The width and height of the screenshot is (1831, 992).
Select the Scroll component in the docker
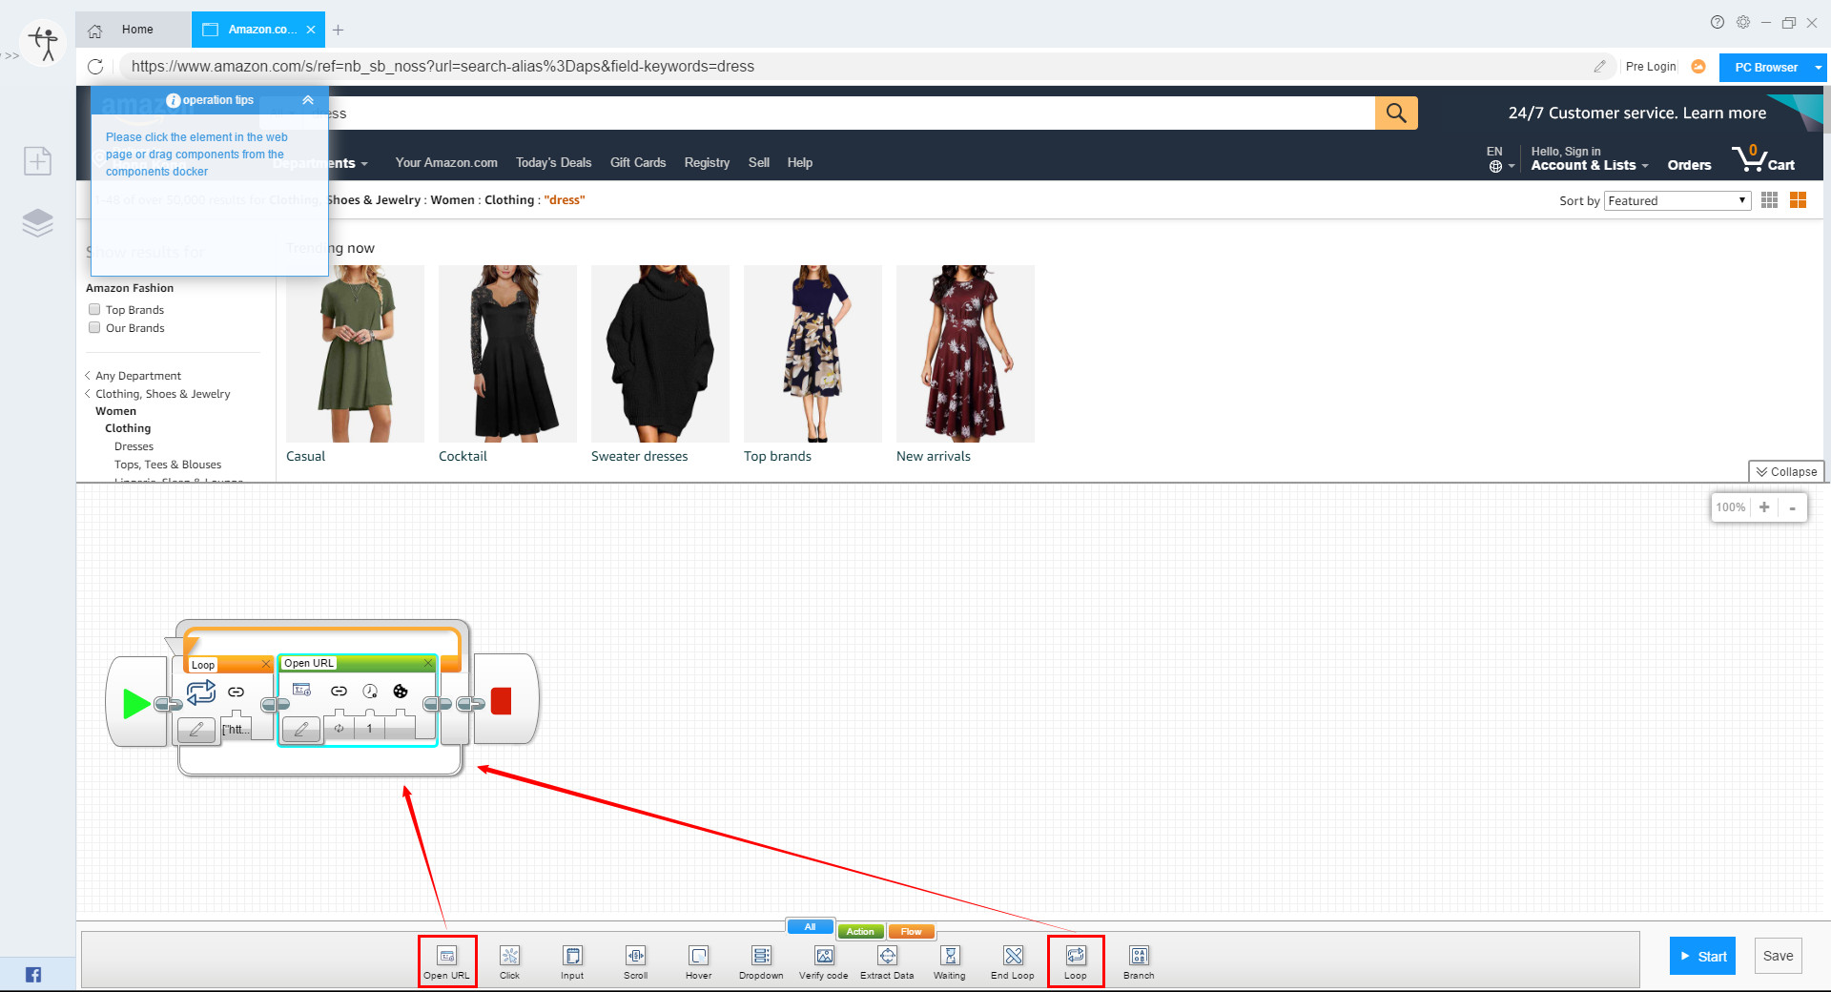pos(635,961)
